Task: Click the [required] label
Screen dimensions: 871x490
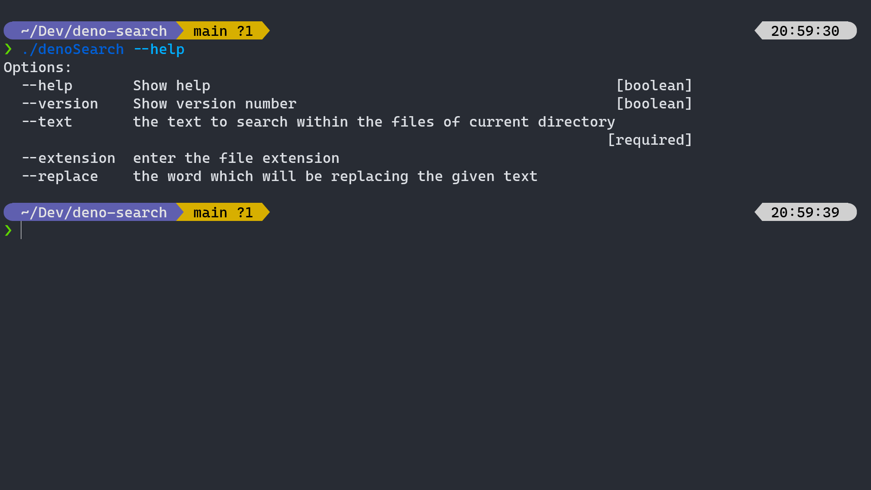Action: (650, 140)
